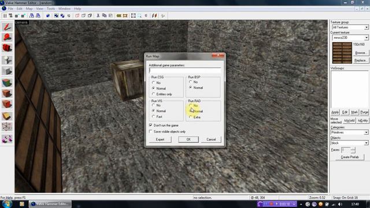Toggle the 3D grid toolbar icon
This screenshot has height=208, width=370.
10,16
